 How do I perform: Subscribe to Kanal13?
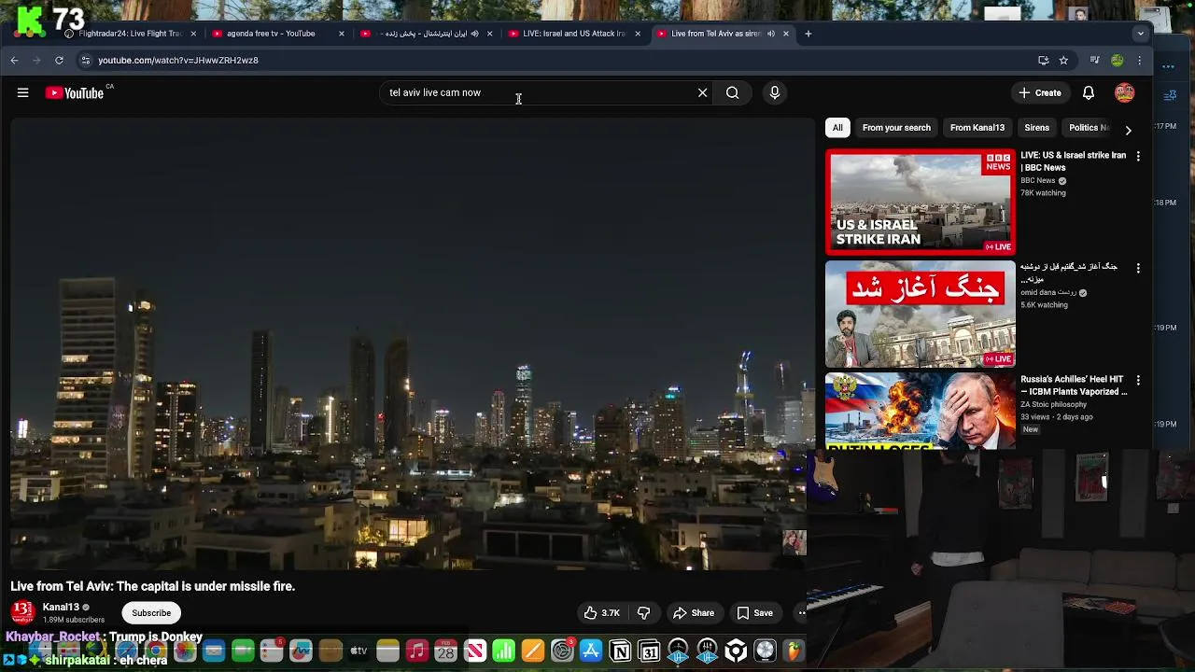pos(151,613)
